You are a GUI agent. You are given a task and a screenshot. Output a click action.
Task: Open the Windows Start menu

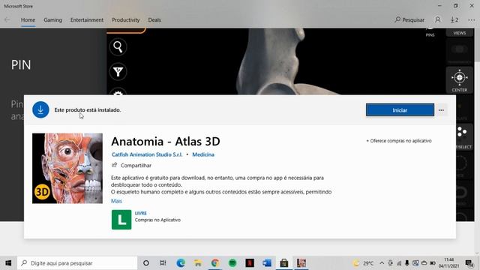click(x=8, y=263)
